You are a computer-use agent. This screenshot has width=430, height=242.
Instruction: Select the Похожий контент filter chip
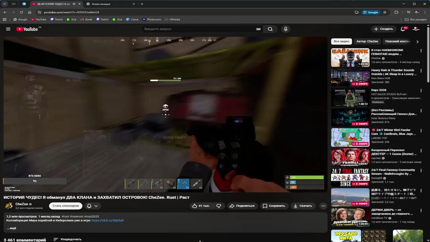397,41
